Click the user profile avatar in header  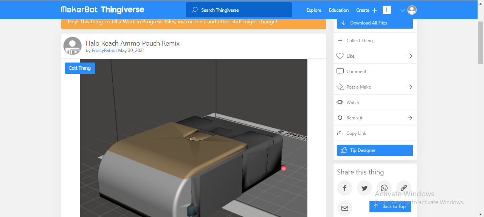(x=412, y=10)
